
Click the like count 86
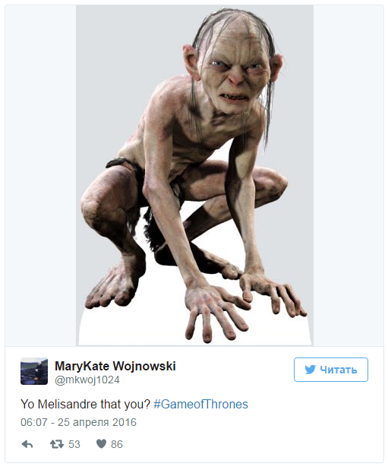(116, 444)
